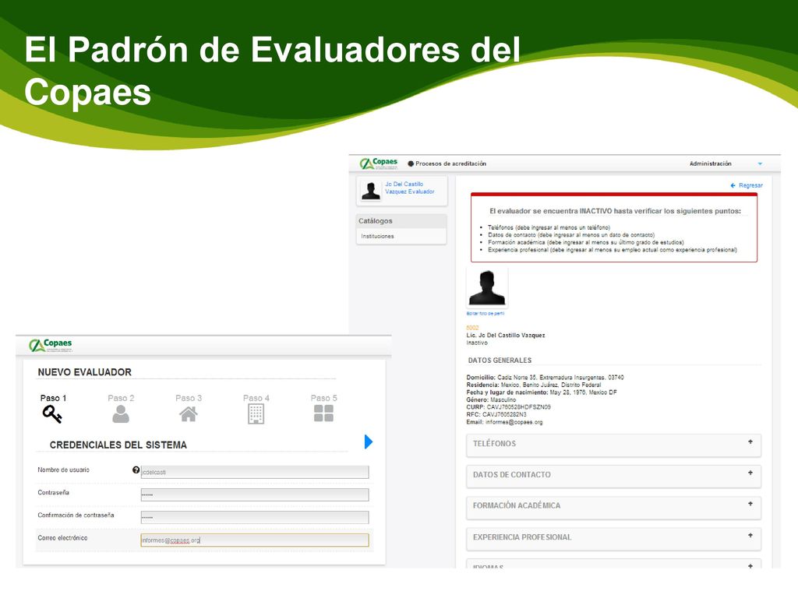798x598 pixels.
Task: Open the Administración menu
Action: tap(711, 164)
